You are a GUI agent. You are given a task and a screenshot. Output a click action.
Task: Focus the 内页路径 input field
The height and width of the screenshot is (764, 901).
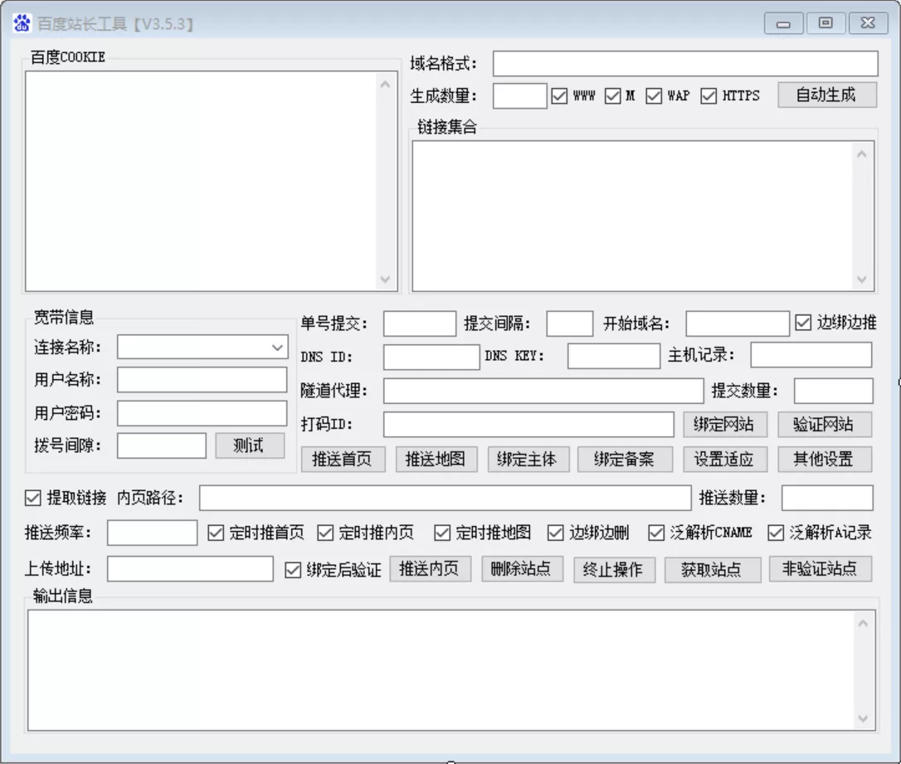[x=445, y=498]
